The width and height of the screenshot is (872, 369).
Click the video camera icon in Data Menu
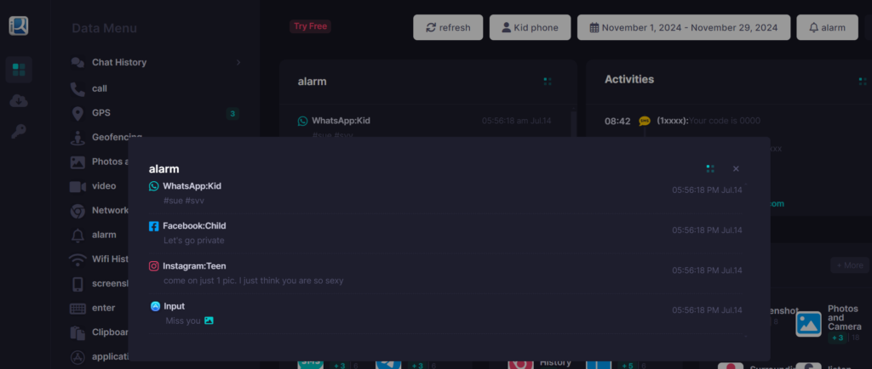point(77,186)
